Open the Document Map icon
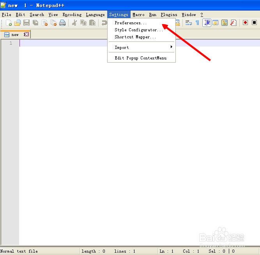Screen dimensions: 260x255 pos(225,23)
